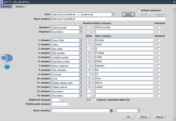
Task: Enable the Veřejné nastavení checkbox
Action: [139, 10]
